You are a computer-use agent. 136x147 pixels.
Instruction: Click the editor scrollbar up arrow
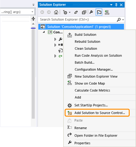tap(33, 24)
